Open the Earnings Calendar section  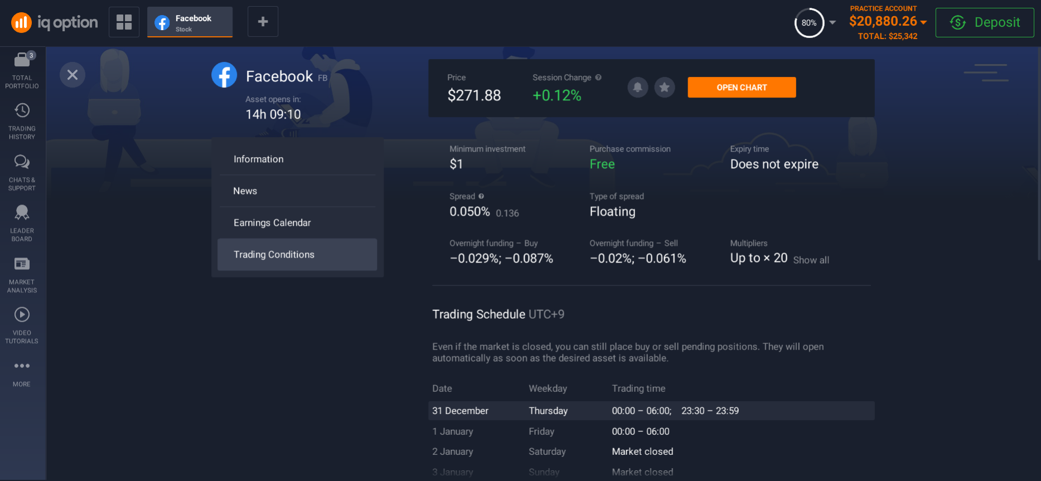[x=297, y=223]
